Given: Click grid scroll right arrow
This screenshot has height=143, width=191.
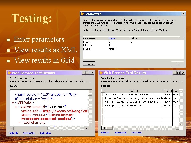Looking at the screenshot, I should [x=177, y=128].
